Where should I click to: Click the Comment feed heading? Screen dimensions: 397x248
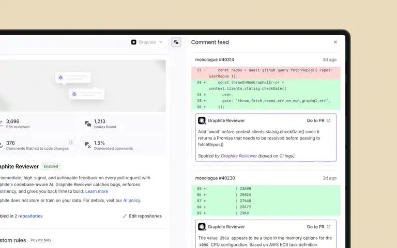tap(210, 42)
